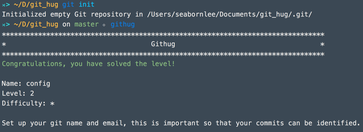This screenshot has height=132, width=363.
Task: Click the 'githug' command text
Action: [x=122, y=24]
